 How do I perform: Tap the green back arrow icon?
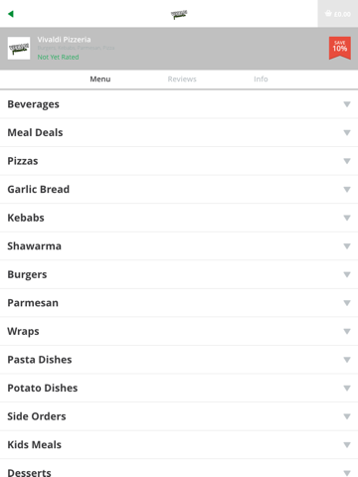pos(11,14)
